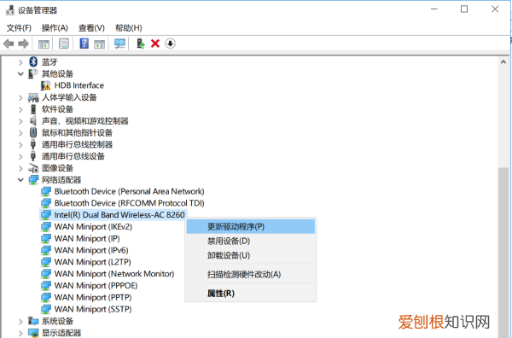The image size is (512, 338).
Task: Open the 文件(F) menu
Action: pos(19,28)
